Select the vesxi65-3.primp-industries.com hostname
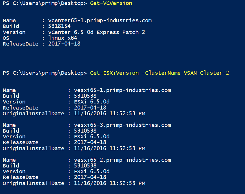Image resolution: width=245 pixels, height=194 pixels. pos(122,125)
